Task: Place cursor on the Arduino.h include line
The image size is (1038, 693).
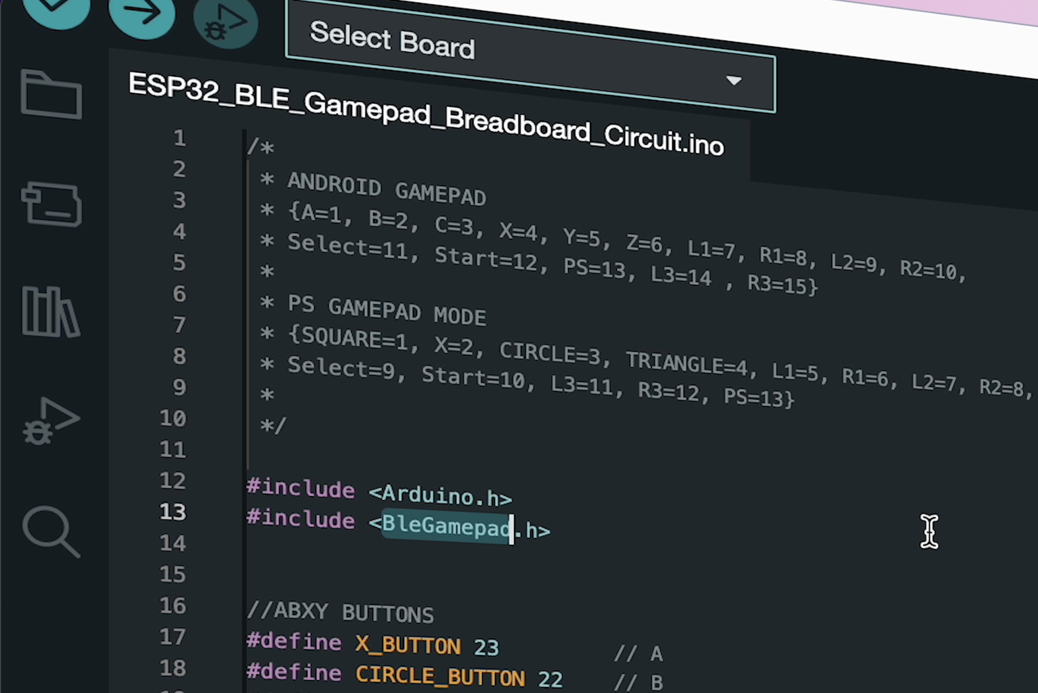Action: 440,495
